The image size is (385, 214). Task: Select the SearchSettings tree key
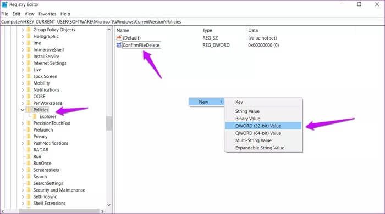click(x=48, y=183)
